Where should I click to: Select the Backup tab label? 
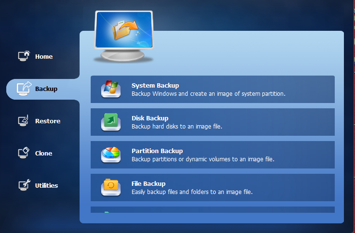(46, 89)
